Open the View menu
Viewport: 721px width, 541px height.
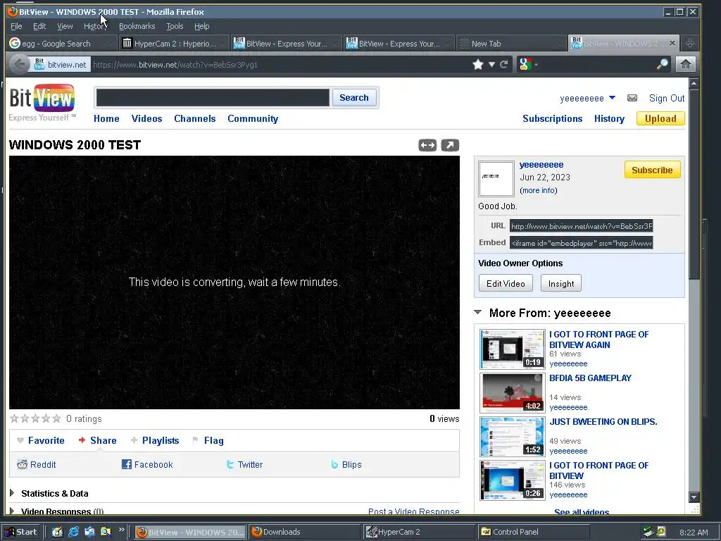coord(65,26)
